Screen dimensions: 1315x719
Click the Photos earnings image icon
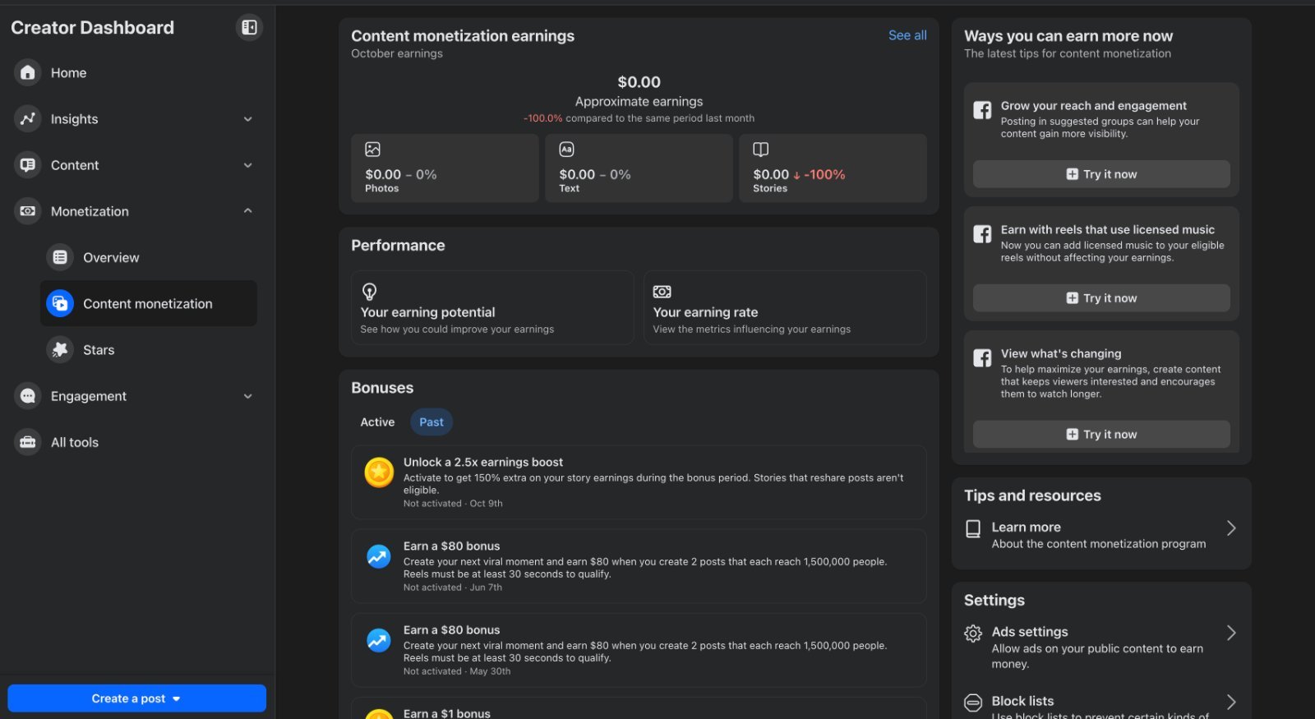click(x=373, y=150)
